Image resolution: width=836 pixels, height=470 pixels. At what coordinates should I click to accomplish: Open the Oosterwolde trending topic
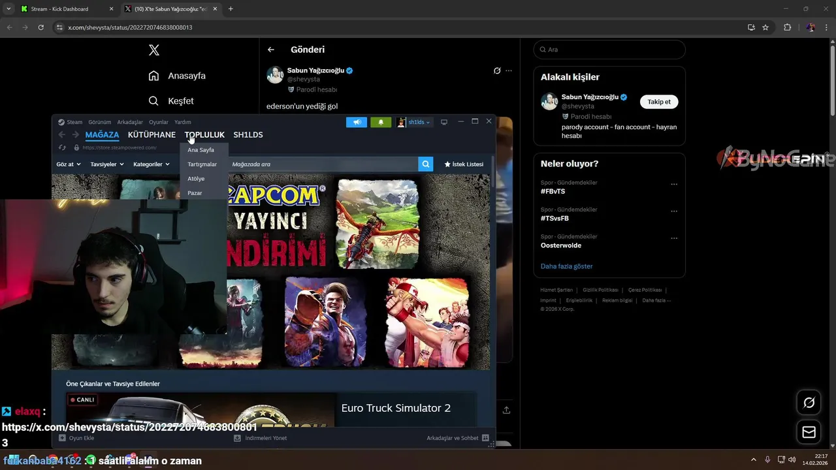point(561,245)
